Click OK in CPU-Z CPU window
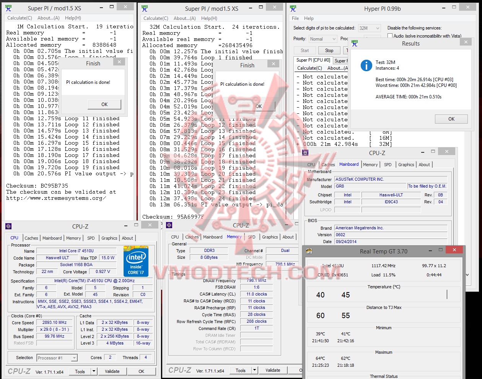Screen dimensions: 482x379 [141, 371]
